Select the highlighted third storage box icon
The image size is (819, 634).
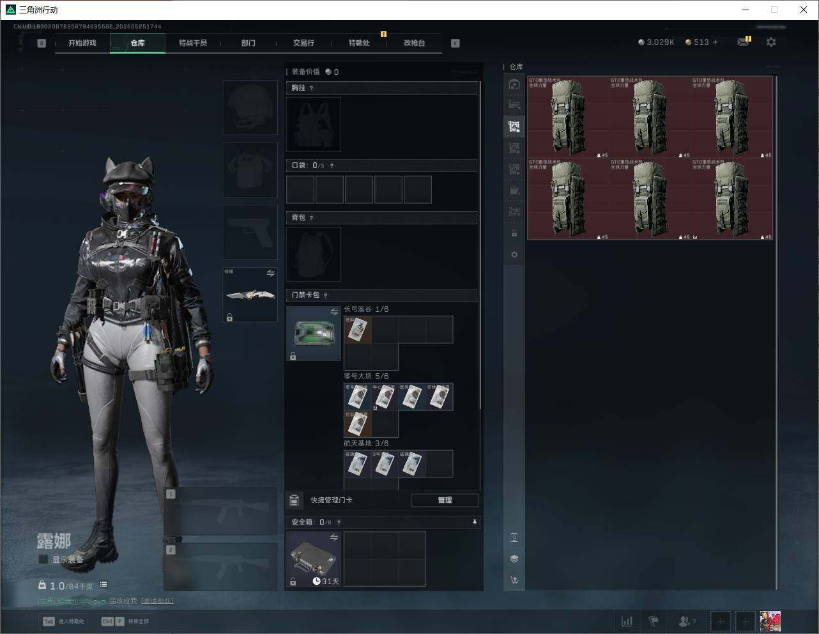click(x=514, y=127)
